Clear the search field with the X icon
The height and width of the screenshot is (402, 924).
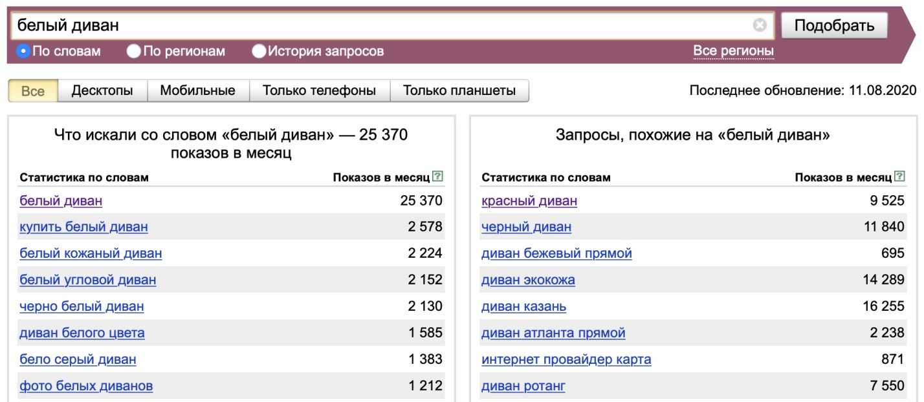(759, 25)
